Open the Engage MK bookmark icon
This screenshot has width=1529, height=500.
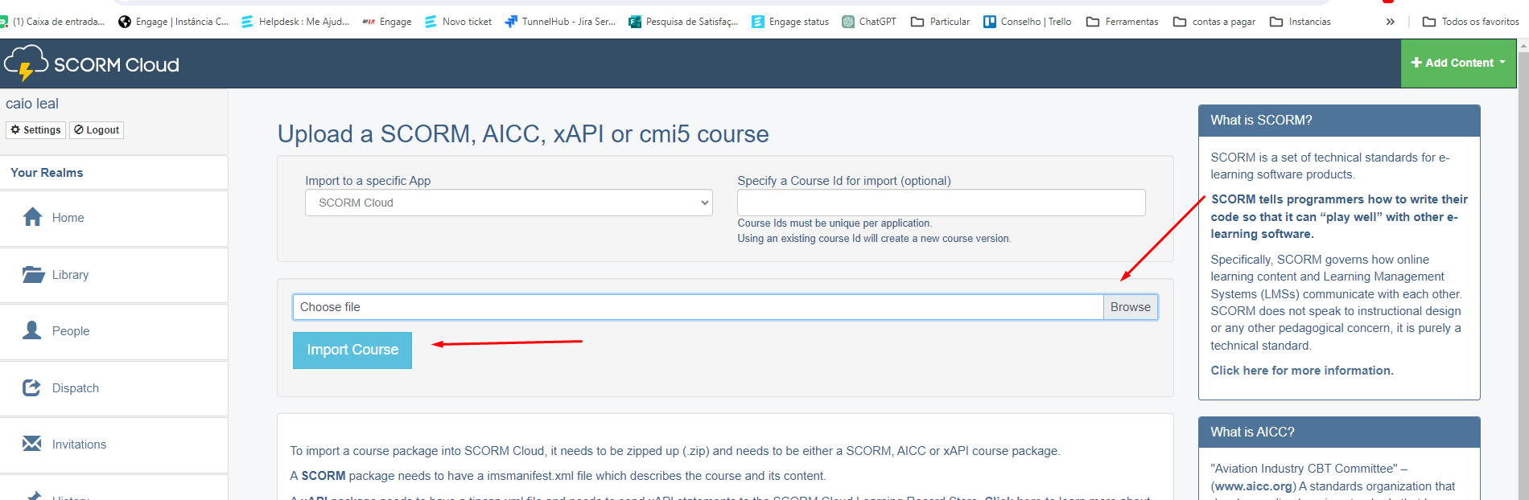[369, 22]
